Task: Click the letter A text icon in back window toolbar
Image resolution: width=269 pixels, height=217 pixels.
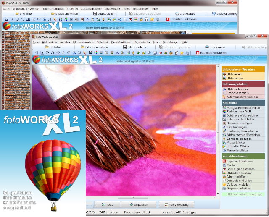Action: (x=87, y=19)
